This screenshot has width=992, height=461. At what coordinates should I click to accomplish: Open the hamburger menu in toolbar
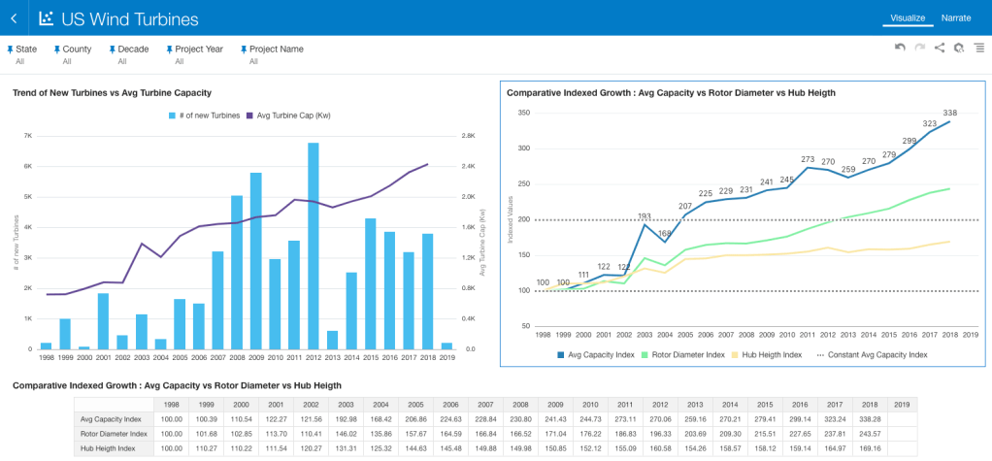(x=978, y=48)
